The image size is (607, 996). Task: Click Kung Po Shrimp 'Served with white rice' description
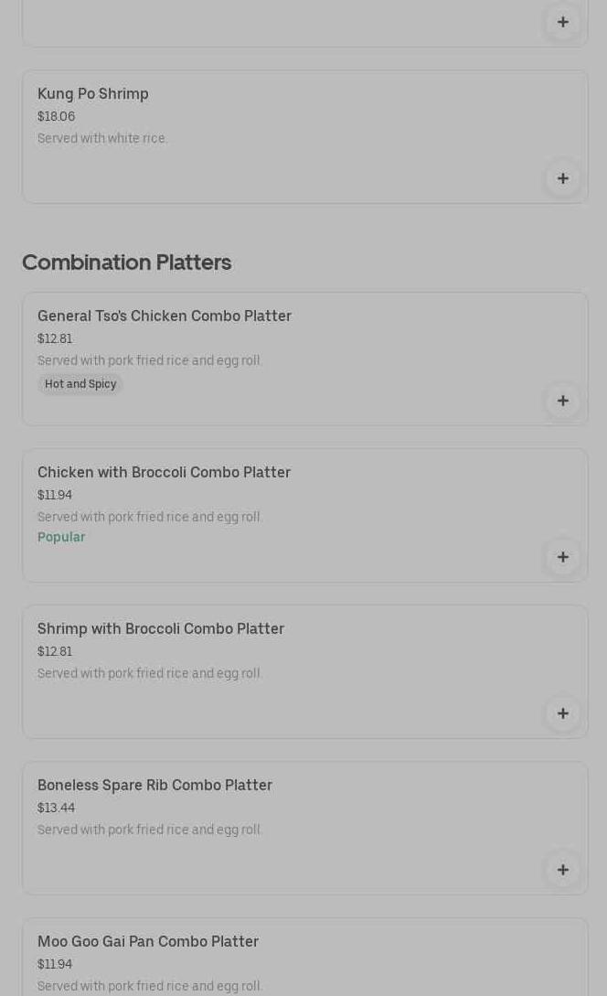(102, 139)
